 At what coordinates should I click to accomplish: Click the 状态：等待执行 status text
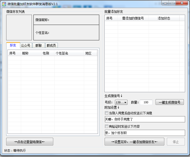click(15, 151)
